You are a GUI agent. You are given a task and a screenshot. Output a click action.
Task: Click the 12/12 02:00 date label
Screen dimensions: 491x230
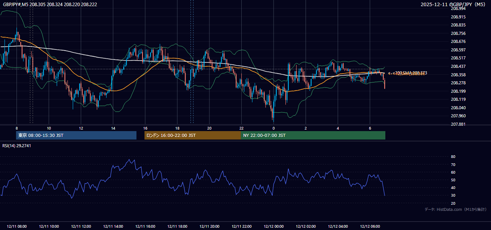305,227
